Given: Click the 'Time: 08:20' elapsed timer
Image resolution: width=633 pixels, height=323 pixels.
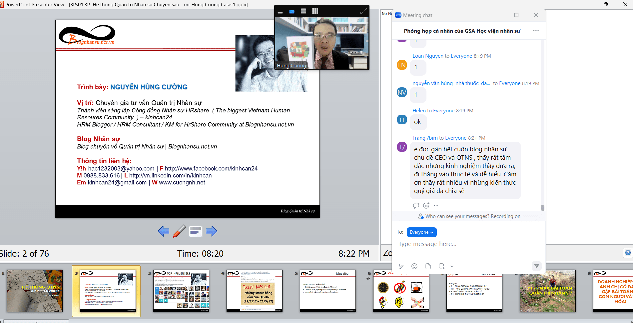Looking at the screenshot, I should pos(200,254).
